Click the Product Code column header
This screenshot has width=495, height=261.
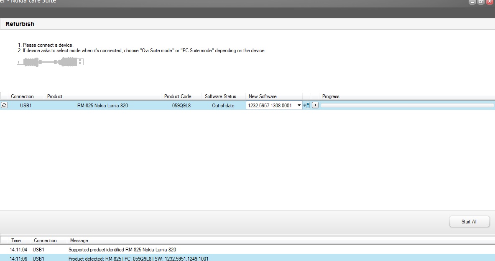point(178,96)
